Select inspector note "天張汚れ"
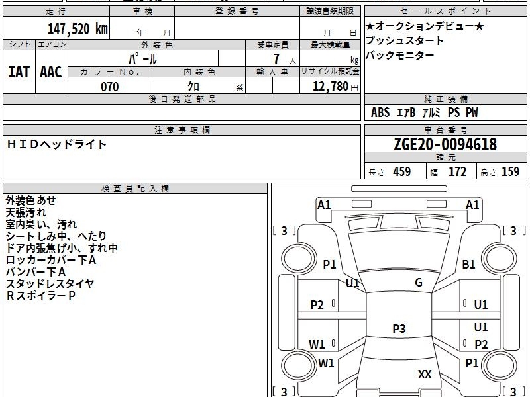 point(26,212)
